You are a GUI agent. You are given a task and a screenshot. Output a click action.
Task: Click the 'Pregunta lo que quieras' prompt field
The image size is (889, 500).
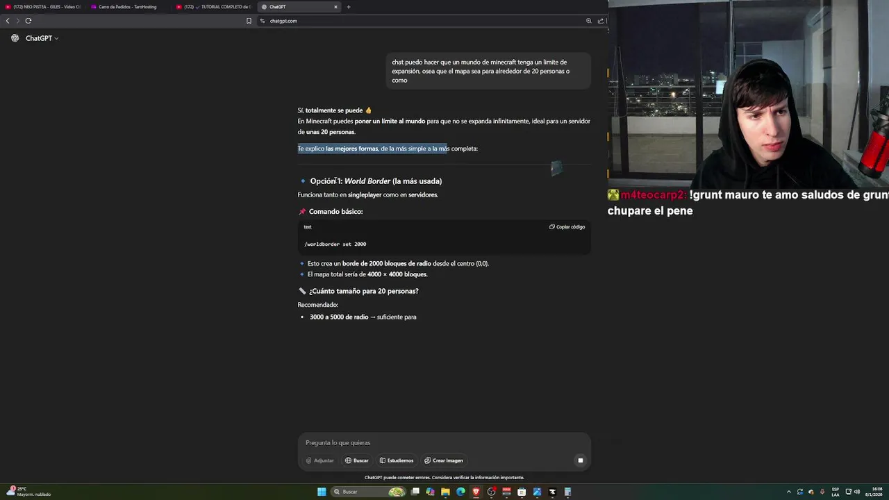point(443,442)
